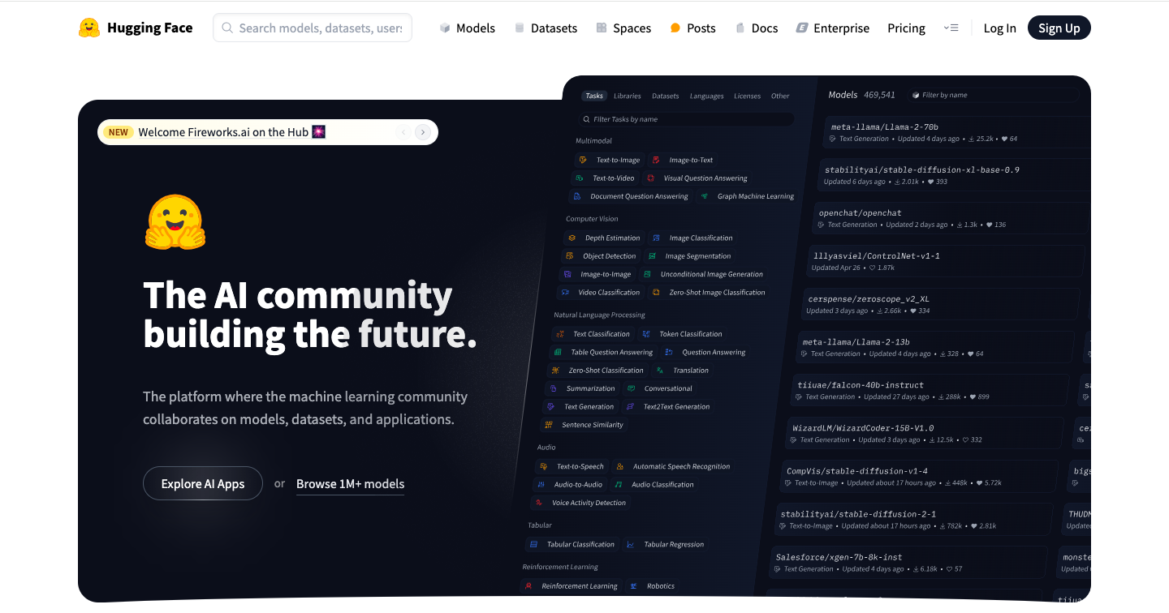Image resolution: width=1169 pixels, height=613 pixels.
Task: Go to Datasets in the top navigation
Action: [546, 28]
